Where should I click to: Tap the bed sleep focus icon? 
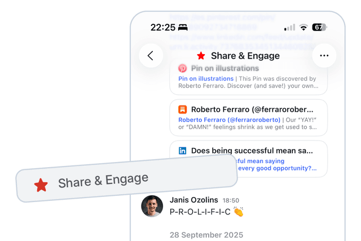pos(183,28)
